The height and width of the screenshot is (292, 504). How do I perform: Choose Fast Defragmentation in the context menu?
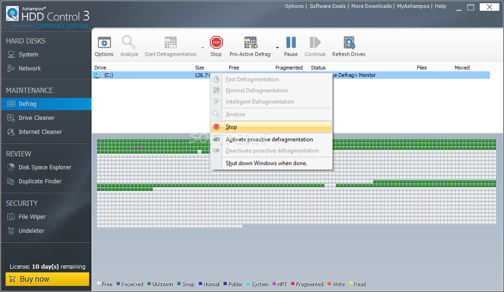[271, 79]
